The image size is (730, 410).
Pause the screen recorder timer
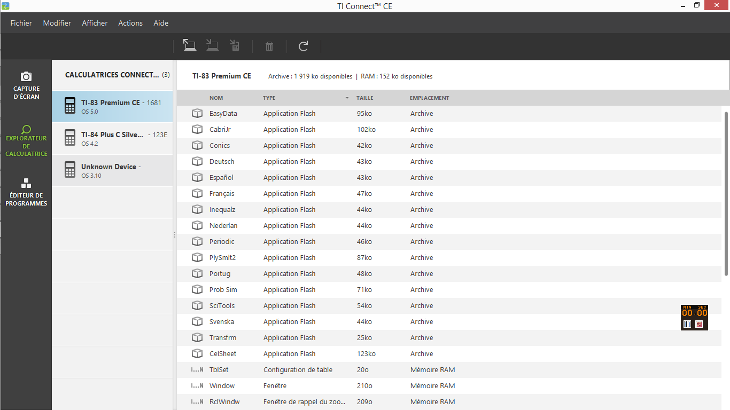(x=687, y=324)
